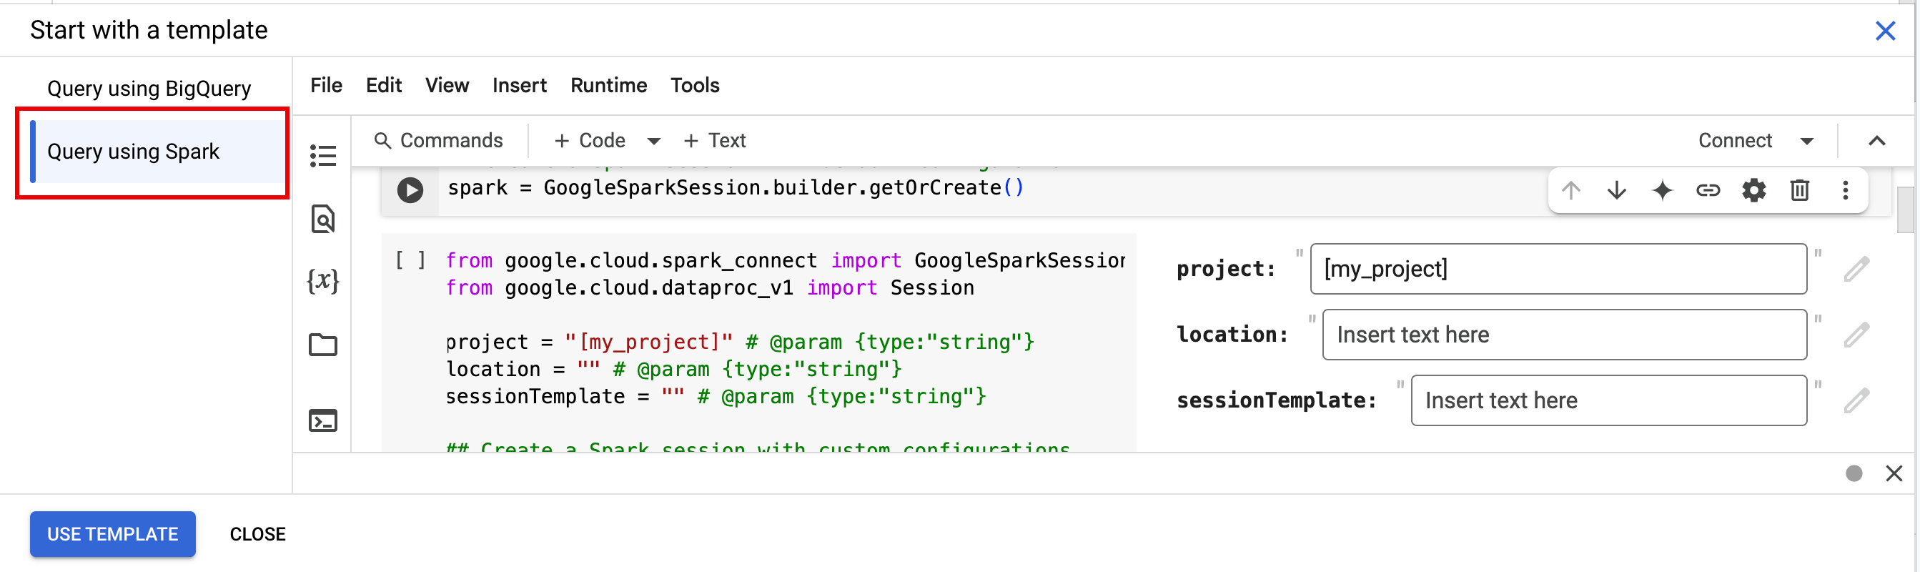The height and width of the screenshot is (572, 1920).
Task: Move cell up with the up arrow
Action: pyautogui.click(x=1570, y=190)
